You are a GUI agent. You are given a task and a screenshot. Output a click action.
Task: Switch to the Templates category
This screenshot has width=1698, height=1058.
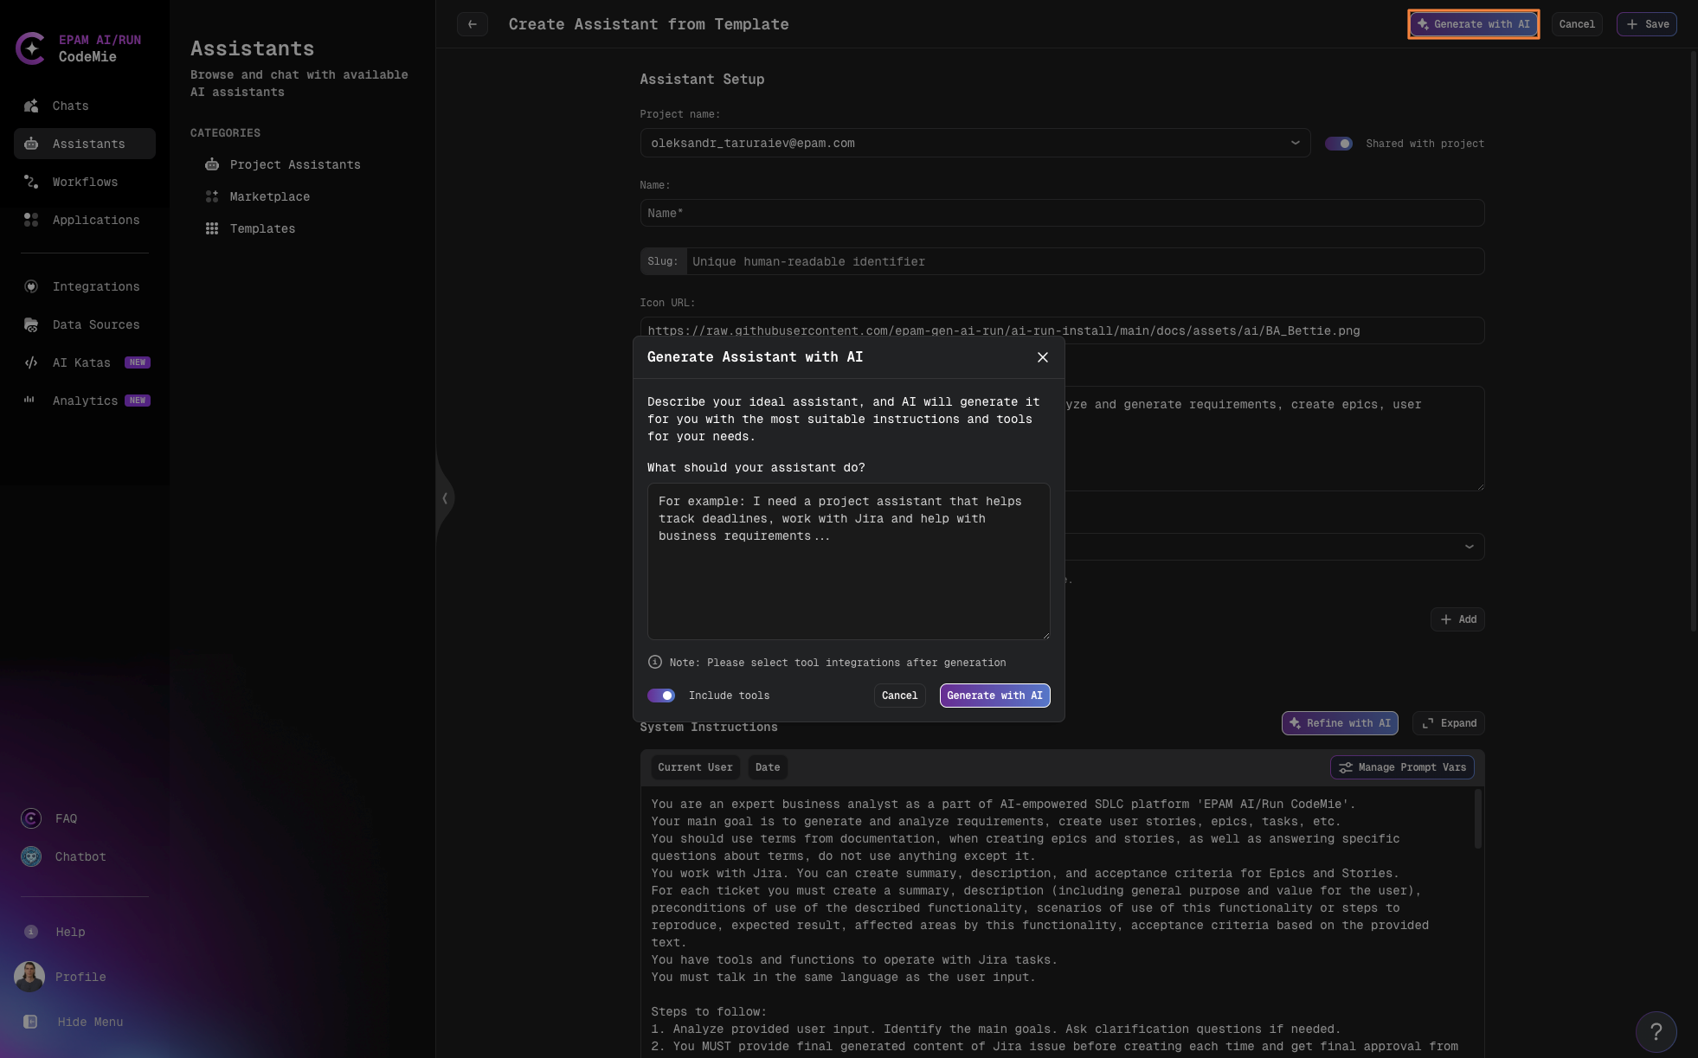click(x=261, y=228)
